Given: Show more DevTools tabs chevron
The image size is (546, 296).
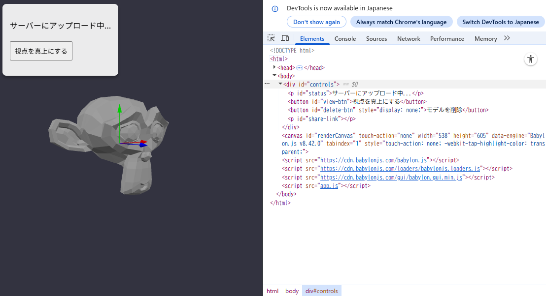Looking at the screenshot, I should (507, 38).
